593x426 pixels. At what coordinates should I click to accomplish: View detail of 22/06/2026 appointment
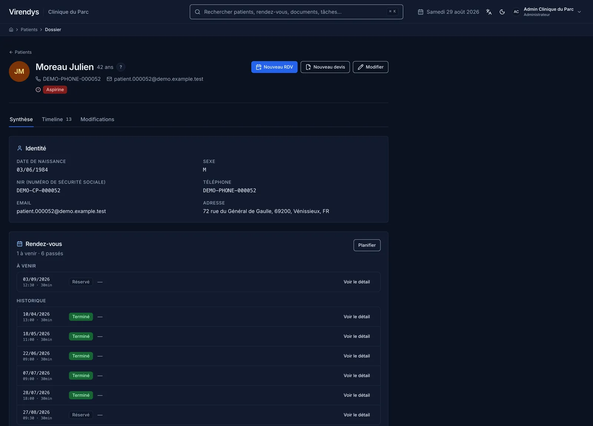357,356
